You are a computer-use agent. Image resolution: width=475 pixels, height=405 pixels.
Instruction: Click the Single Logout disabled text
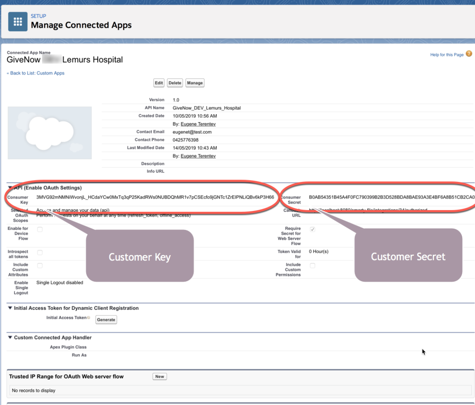pyautogui.click(x=60, y=282)
